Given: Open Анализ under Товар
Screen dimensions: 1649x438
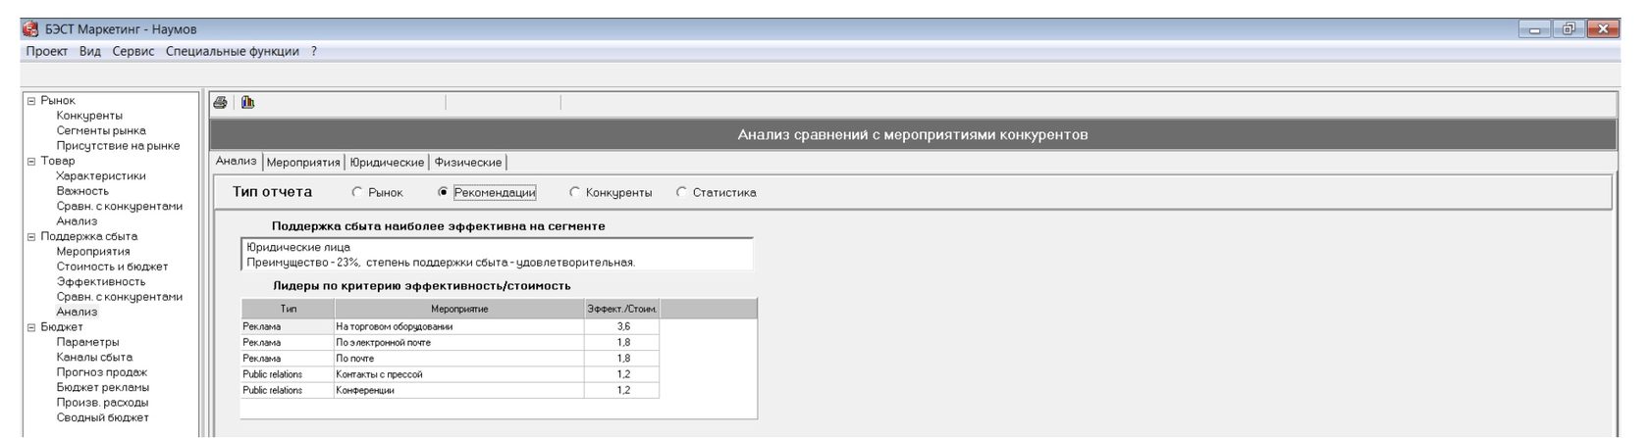Looking at the screenshot, I should coord(77,221).
